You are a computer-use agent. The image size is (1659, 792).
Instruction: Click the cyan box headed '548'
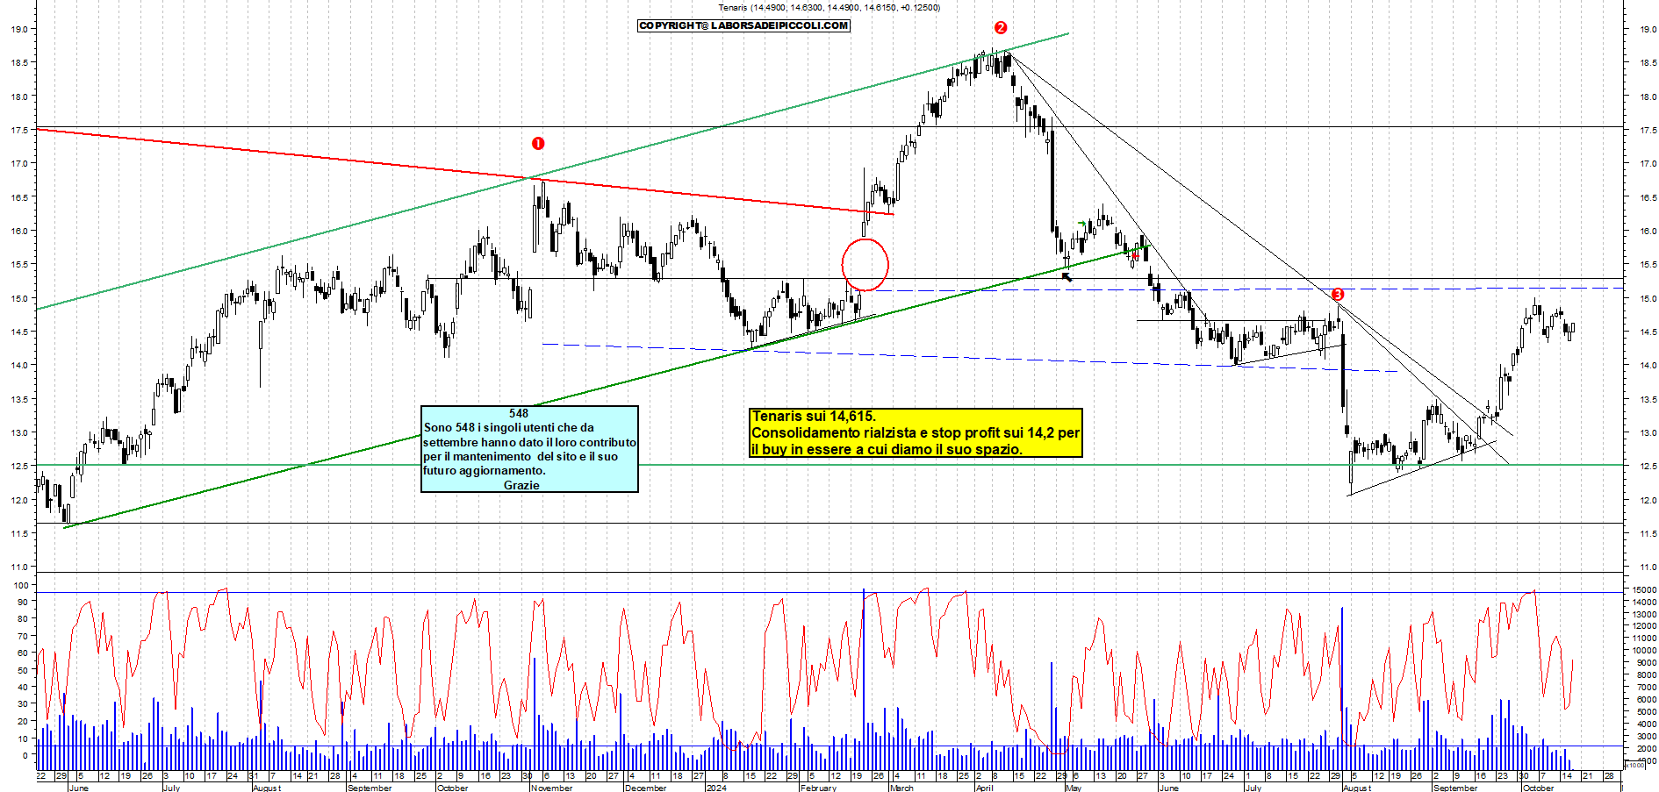click(x=529, y=449)
